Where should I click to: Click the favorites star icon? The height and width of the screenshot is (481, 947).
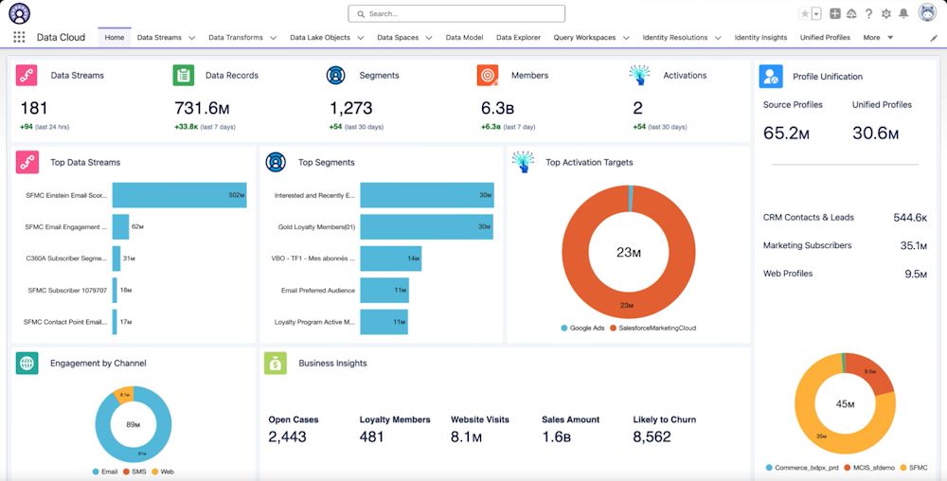(x=804, y=13)
